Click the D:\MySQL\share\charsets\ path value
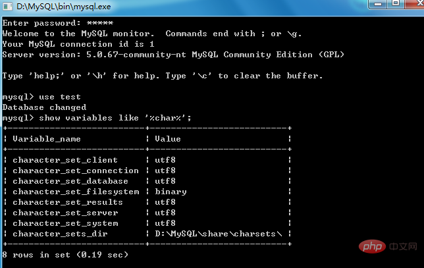 [219, 234]
